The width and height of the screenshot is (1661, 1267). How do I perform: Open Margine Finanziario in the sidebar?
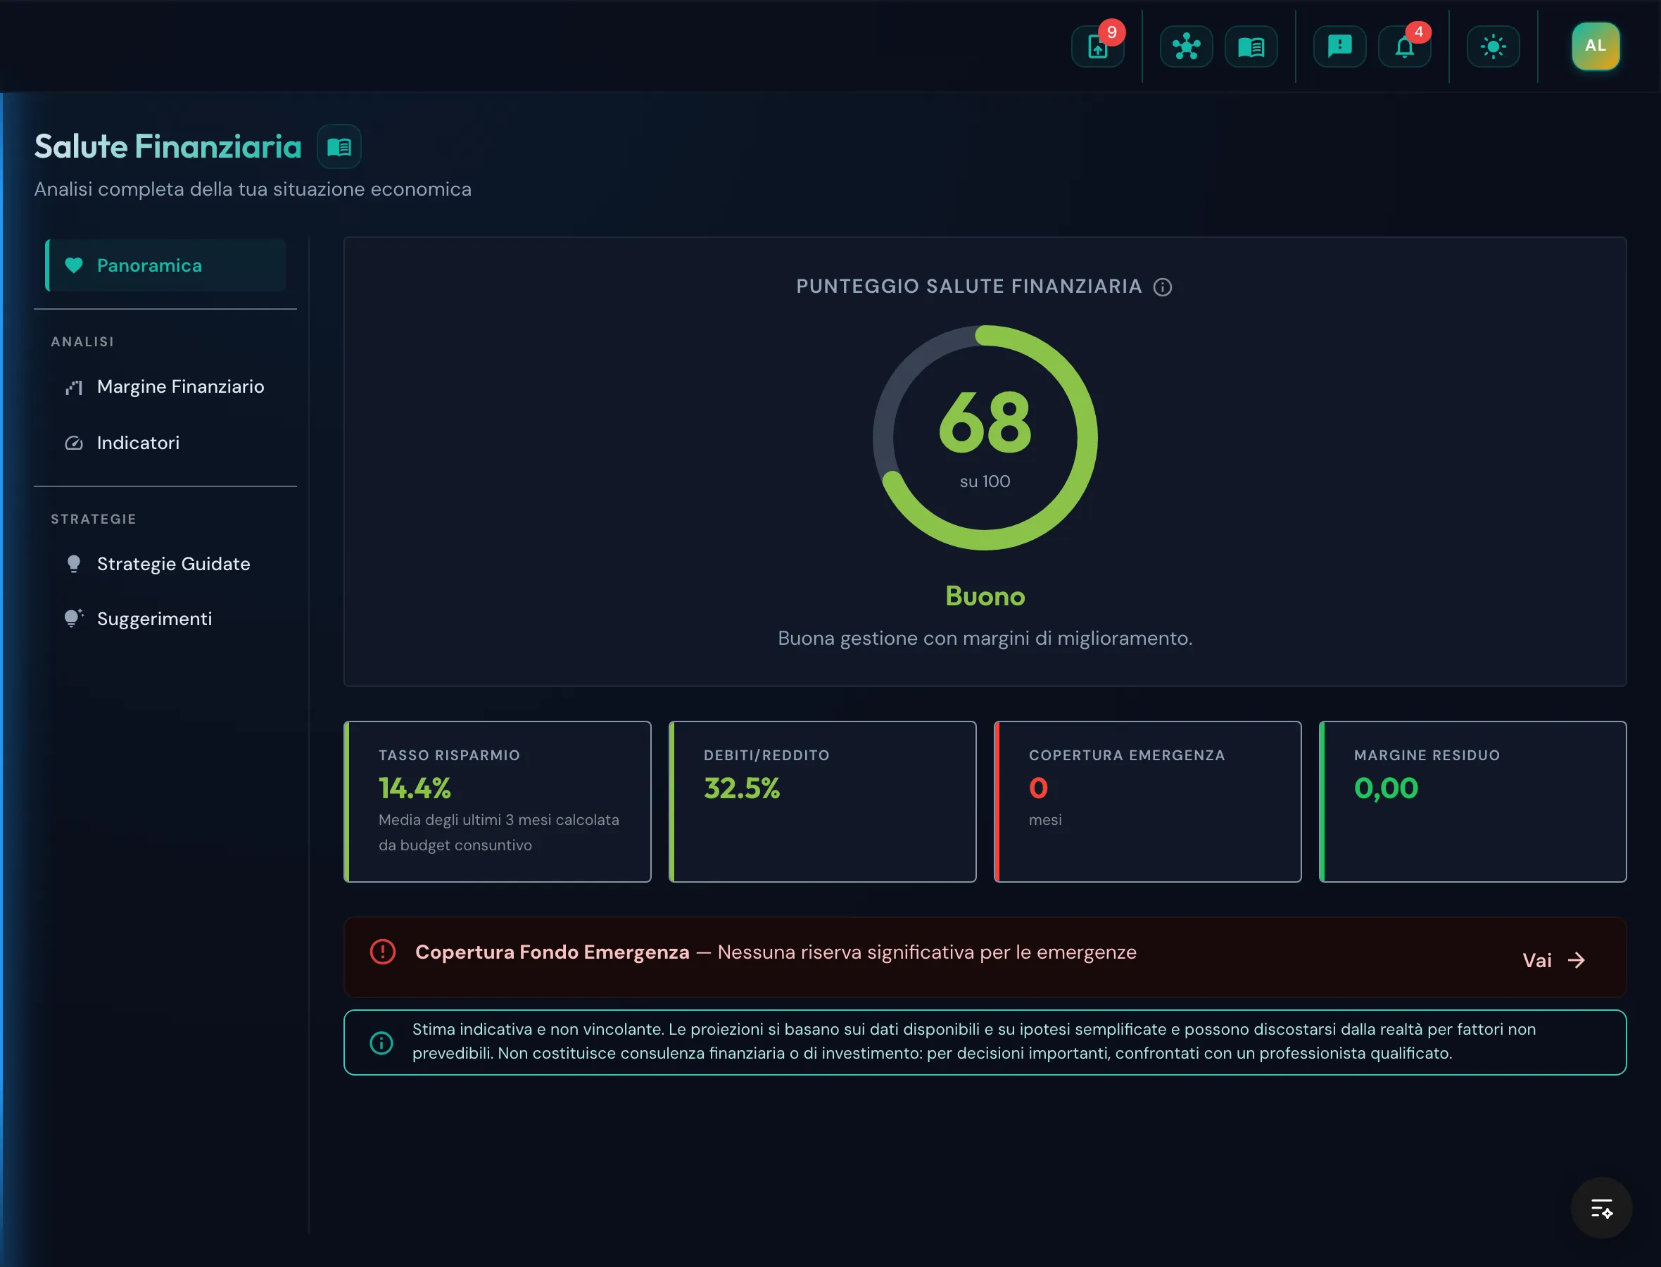coord(166,387)
